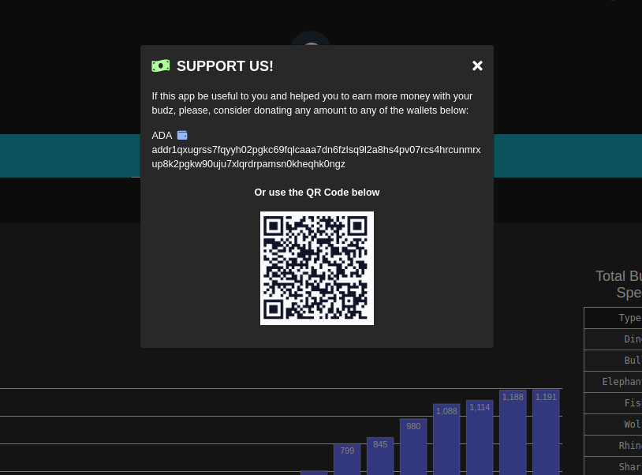642x475 pixels.
Task: Click the bar labeled 1,188
Action: pos(513,432)
